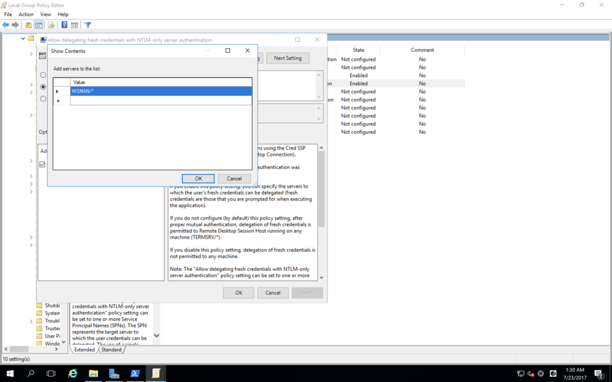Open the Action menu
This screenshot has width=612, height=382.
click(x=26, y=14)
